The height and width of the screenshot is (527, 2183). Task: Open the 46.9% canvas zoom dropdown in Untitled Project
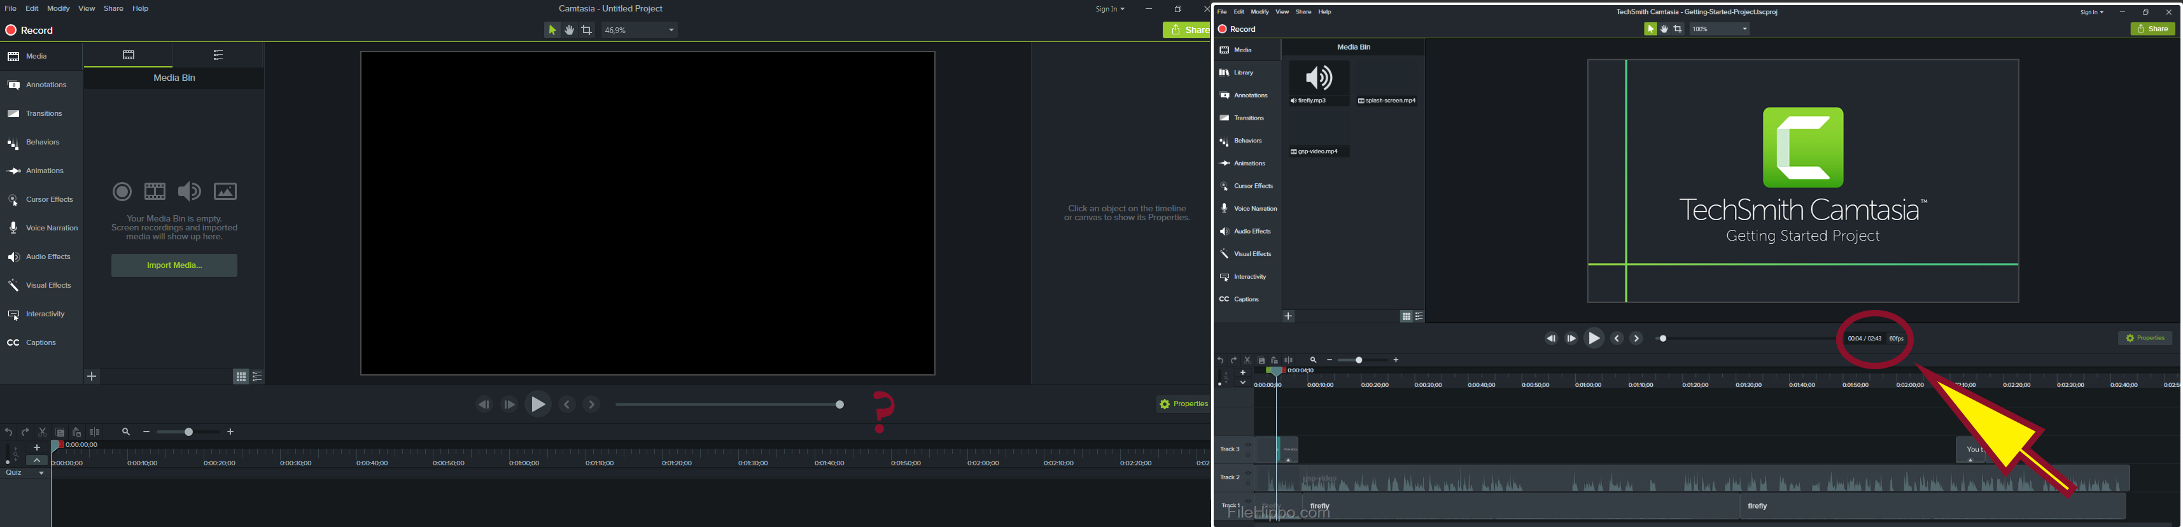640,31
